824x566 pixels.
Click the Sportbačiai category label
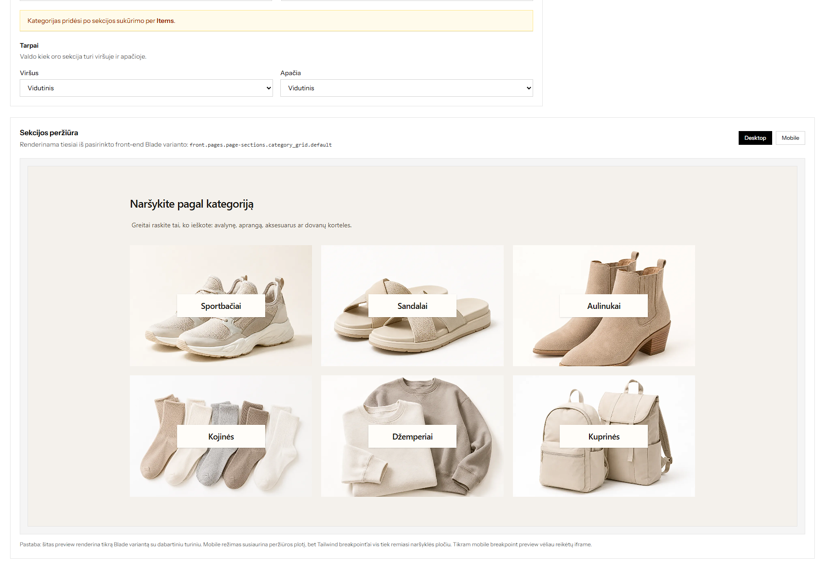(221, 306)
